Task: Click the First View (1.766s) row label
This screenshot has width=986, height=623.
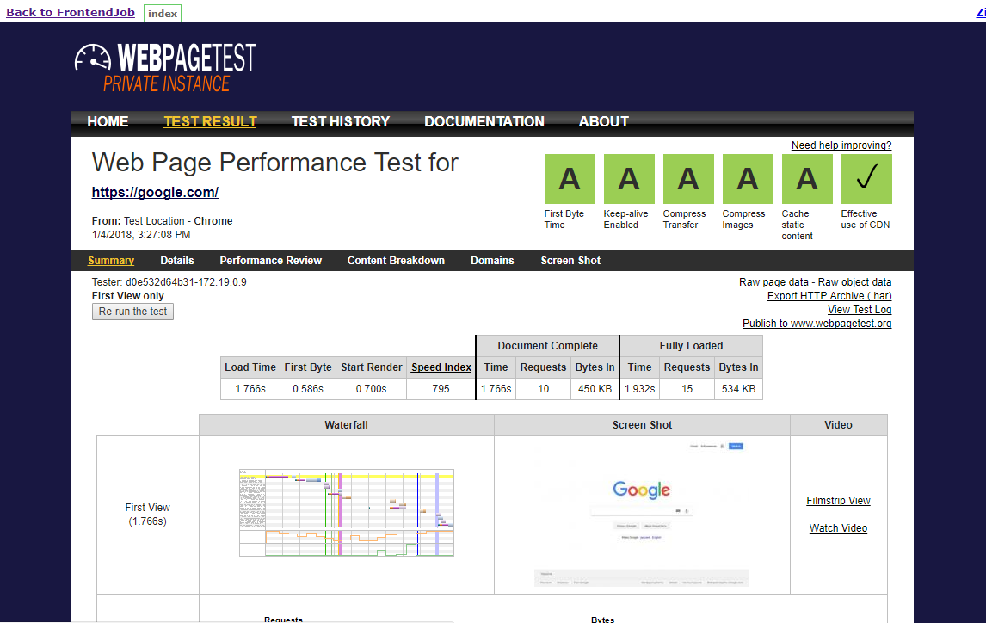Action: coord(148,515)
